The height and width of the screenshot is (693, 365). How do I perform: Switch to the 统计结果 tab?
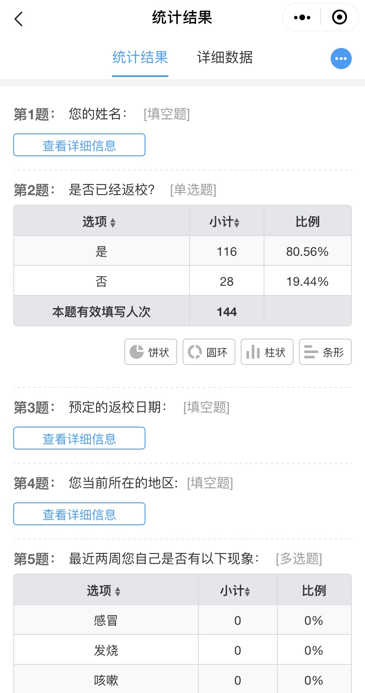pyautogui.click(x=140, y=58)
